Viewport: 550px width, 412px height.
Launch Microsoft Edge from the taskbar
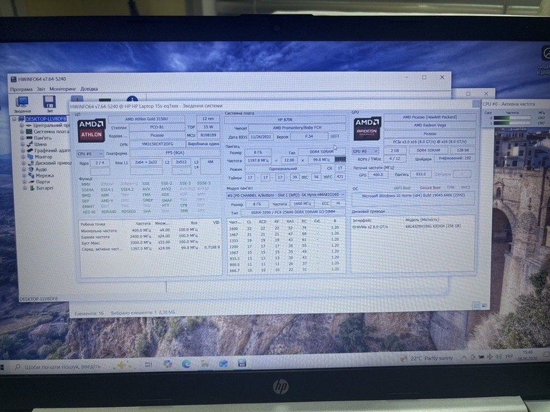pyautogui.click(x=186, y=364)
